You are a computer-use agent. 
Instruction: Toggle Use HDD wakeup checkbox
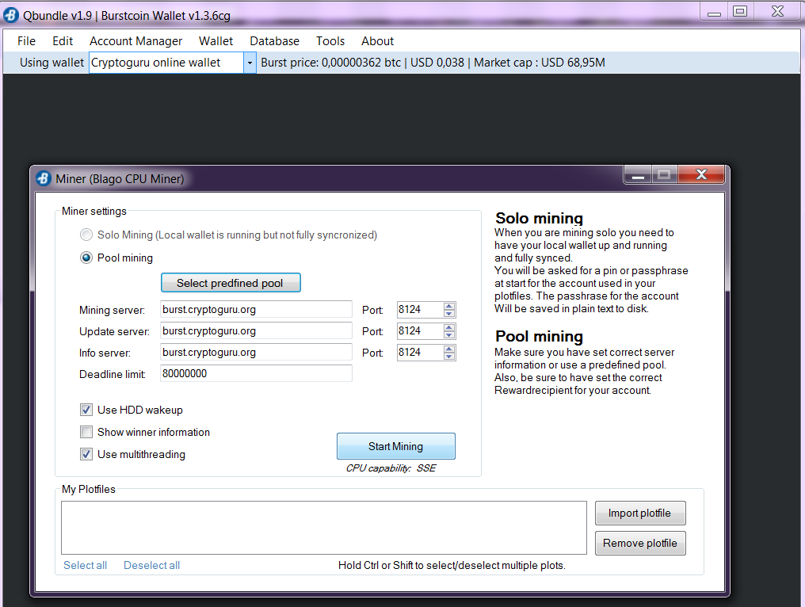(86, 410)
